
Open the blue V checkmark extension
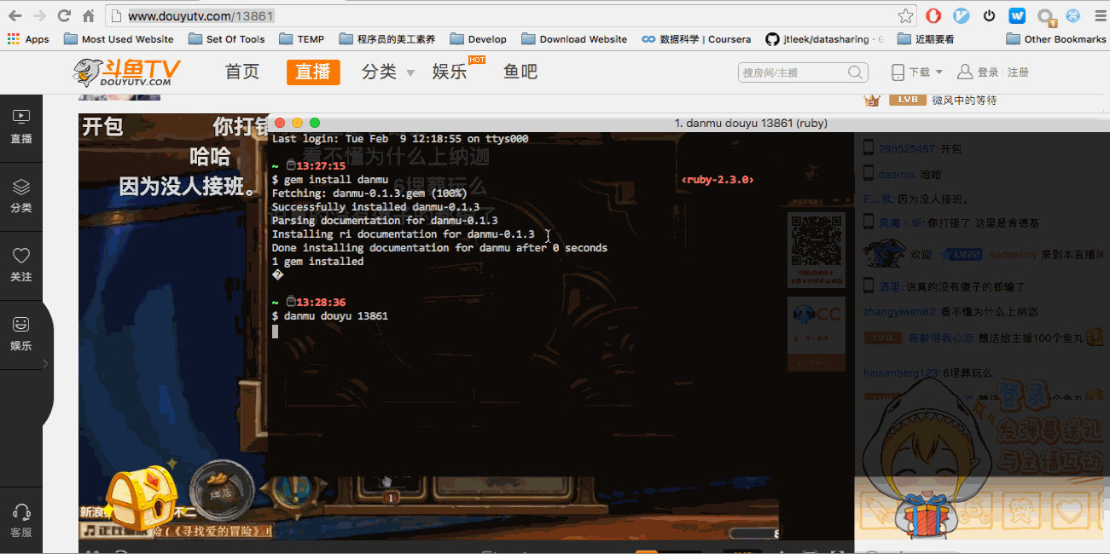click(x=962, y=15)
